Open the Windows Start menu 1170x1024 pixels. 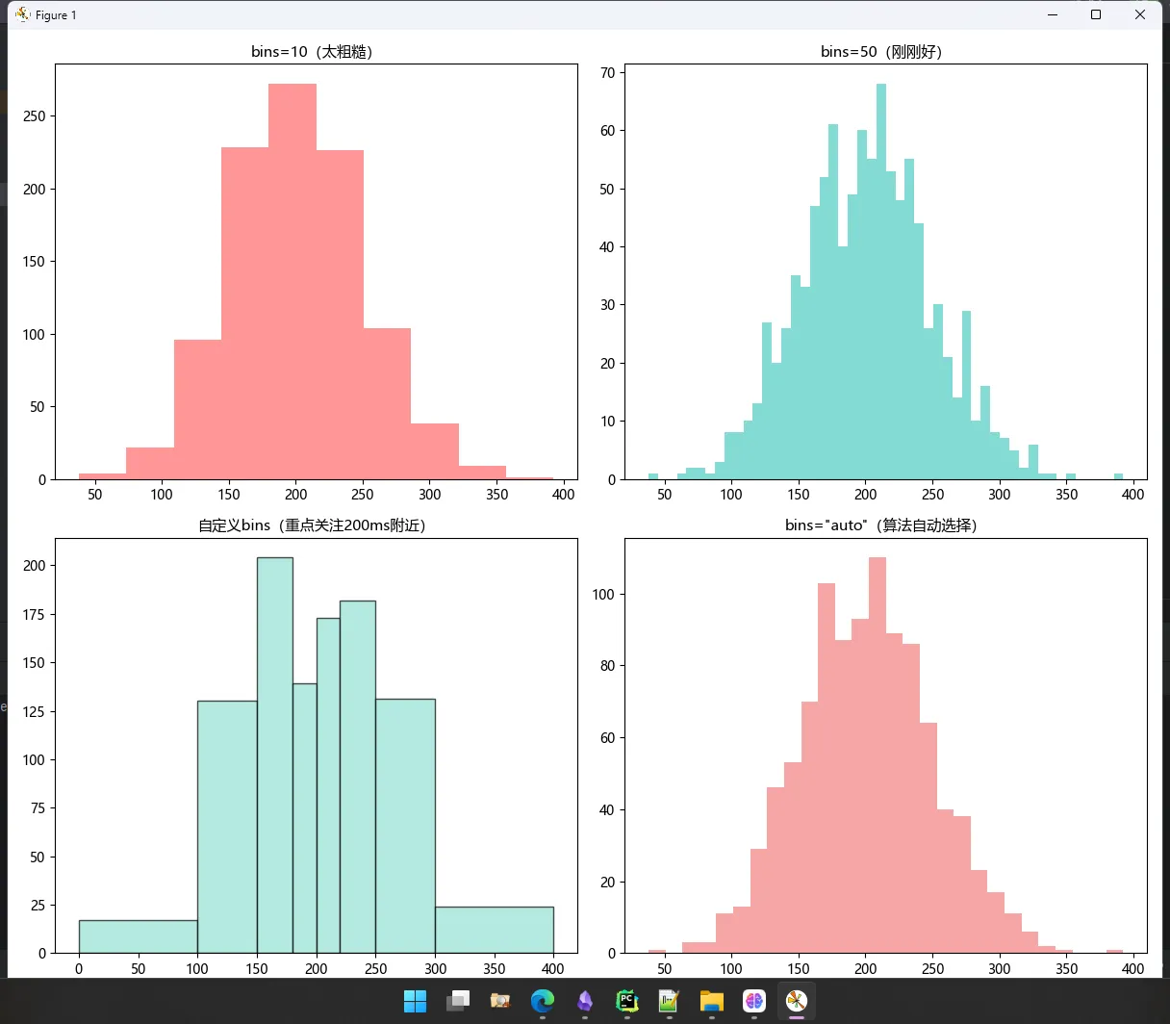[x=415, y=1002]
